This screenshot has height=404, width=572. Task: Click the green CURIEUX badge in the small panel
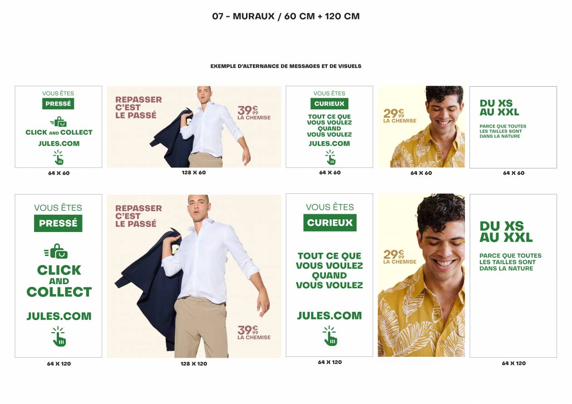point(330,103)
